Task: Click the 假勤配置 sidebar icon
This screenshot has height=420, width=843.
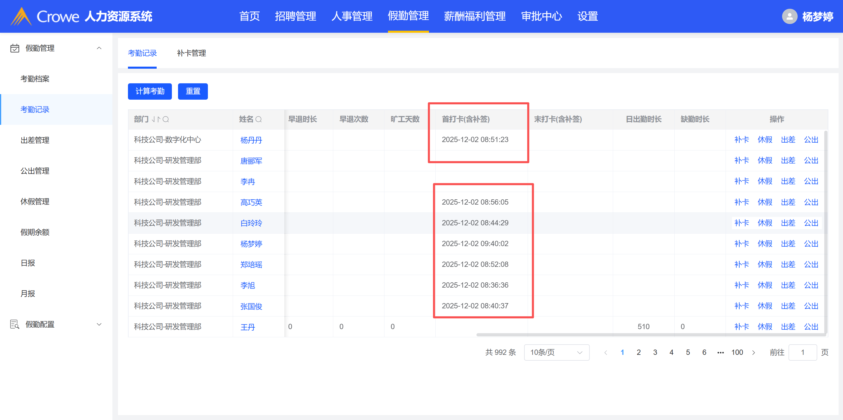Action: tap(15, 324)
